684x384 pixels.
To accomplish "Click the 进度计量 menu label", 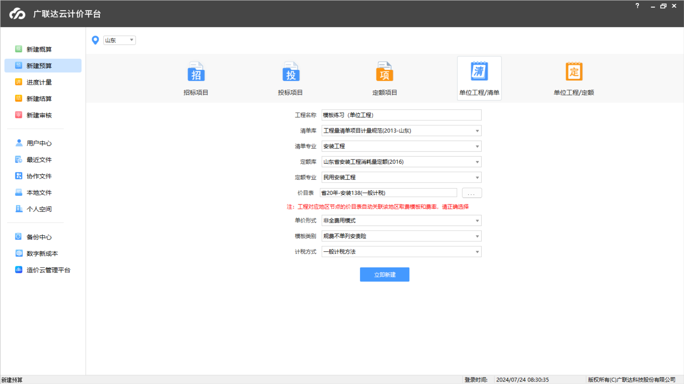I will 39,82.
